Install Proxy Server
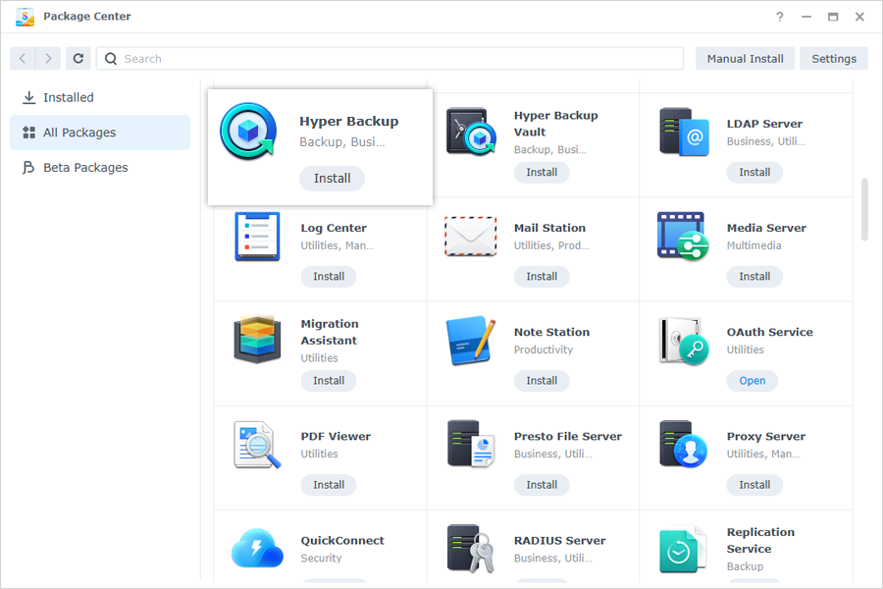883x589 pixels. coord(754,485)
